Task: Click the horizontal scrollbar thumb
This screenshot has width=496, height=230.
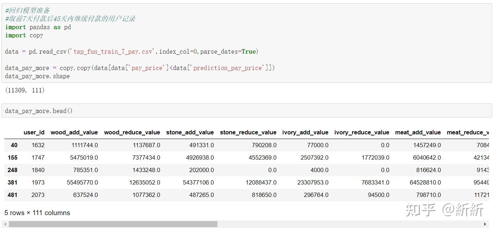Action: coord(113,224)
